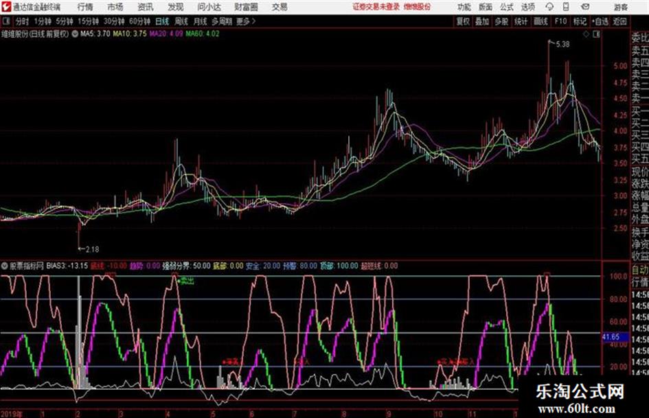Screen dimensions: 649x418
Task: Open the 选项 options menu
Action: [527, 7]
